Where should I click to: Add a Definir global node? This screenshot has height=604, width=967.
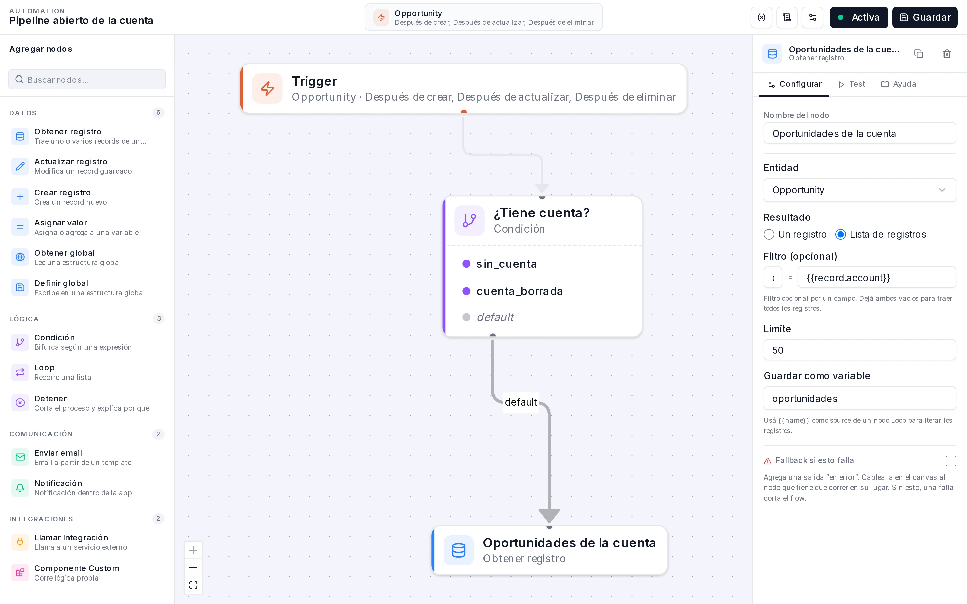(87, 288)
